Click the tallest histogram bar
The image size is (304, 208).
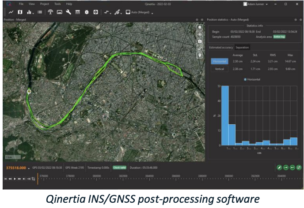(225, 115)
